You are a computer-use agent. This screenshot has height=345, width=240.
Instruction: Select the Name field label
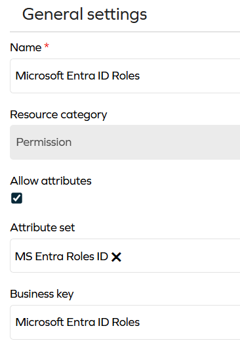(x=26, y=47)
